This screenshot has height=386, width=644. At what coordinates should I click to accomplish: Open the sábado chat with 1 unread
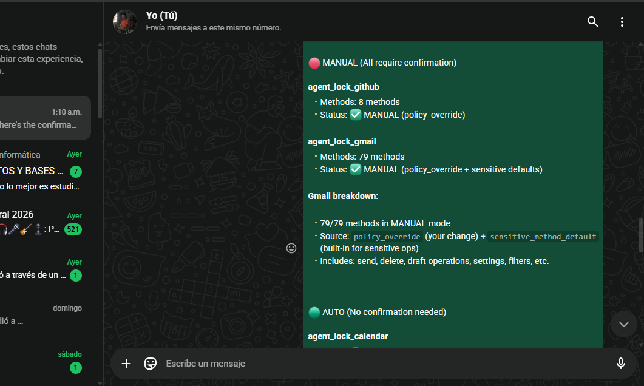45,361
